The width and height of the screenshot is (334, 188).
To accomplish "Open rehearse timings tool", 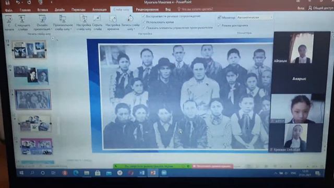I will pyautogui.click(x=113, y=23).
